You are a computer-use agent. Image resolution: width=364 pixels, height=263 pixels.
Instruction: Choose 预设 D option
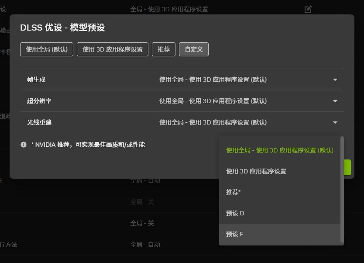point(280,213)
